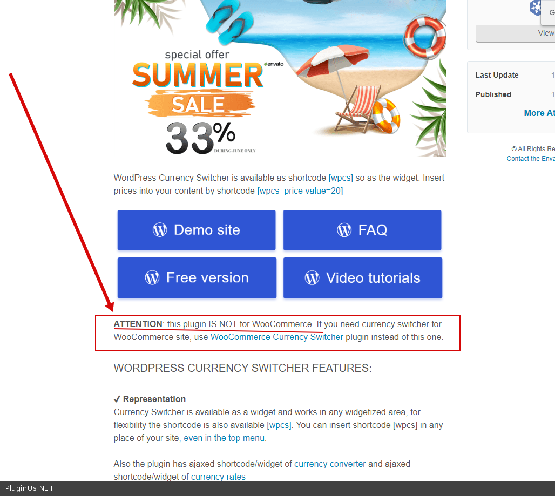Click the WordPress icon beside Free version
The width and height of the screenshot is (555, 496).
[152, 278]
